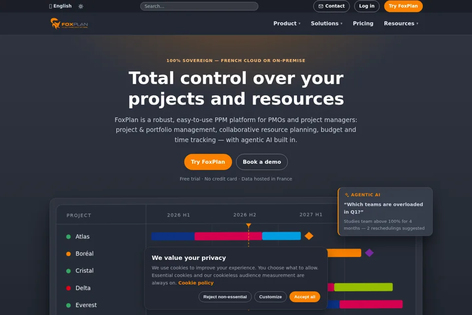Click the pink Atlas Gantt bar

228,236
